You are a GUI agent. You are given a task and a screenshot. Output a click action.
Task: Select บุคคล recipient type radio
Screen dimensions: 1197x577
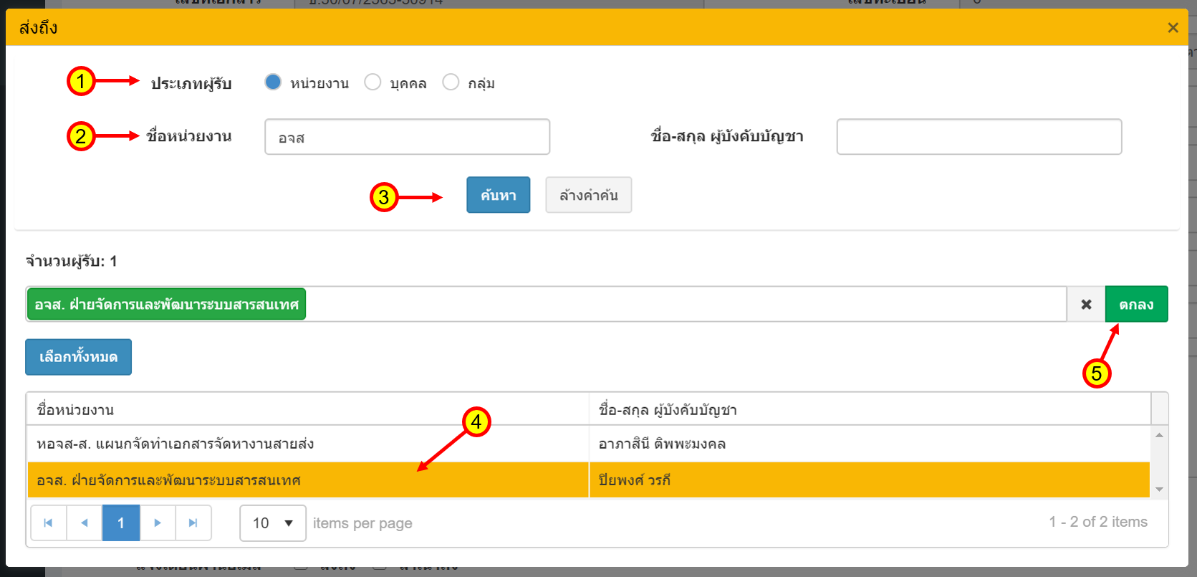pyautogui.click(x=372, y=82)
